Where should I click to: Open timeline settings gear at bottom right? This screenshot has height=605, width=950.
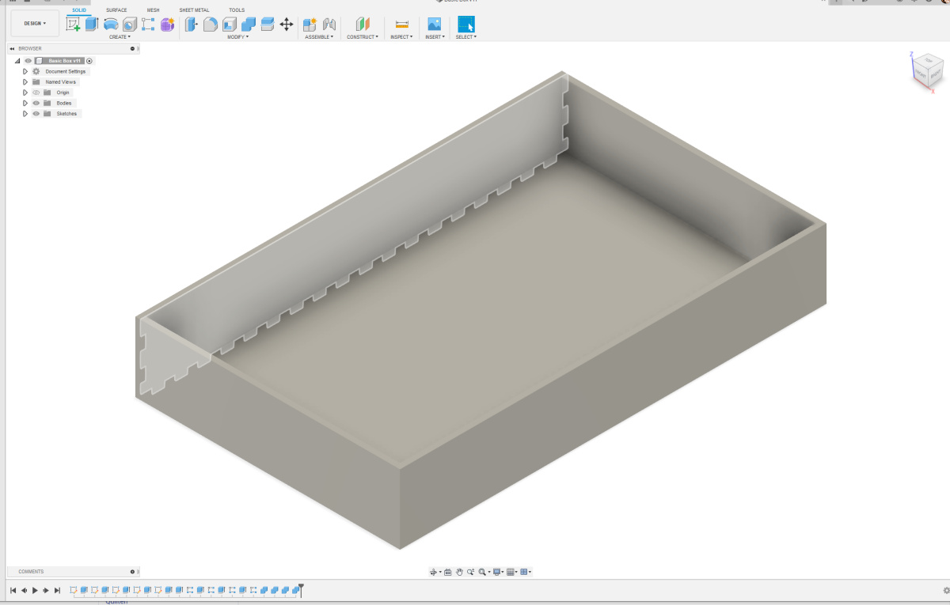tap(945, 590)
